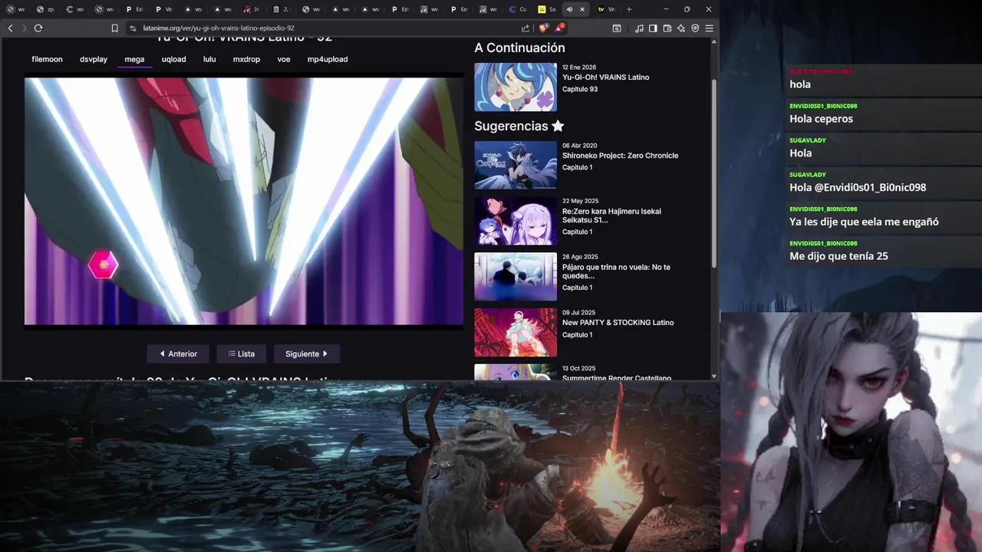This screenshot has width=982, height=552.
Task: Click the anime video player frame
Action: 244,201
